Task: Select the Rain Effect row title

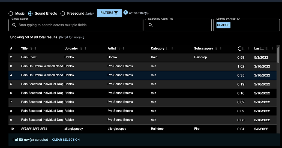Action: click(29, 57)
